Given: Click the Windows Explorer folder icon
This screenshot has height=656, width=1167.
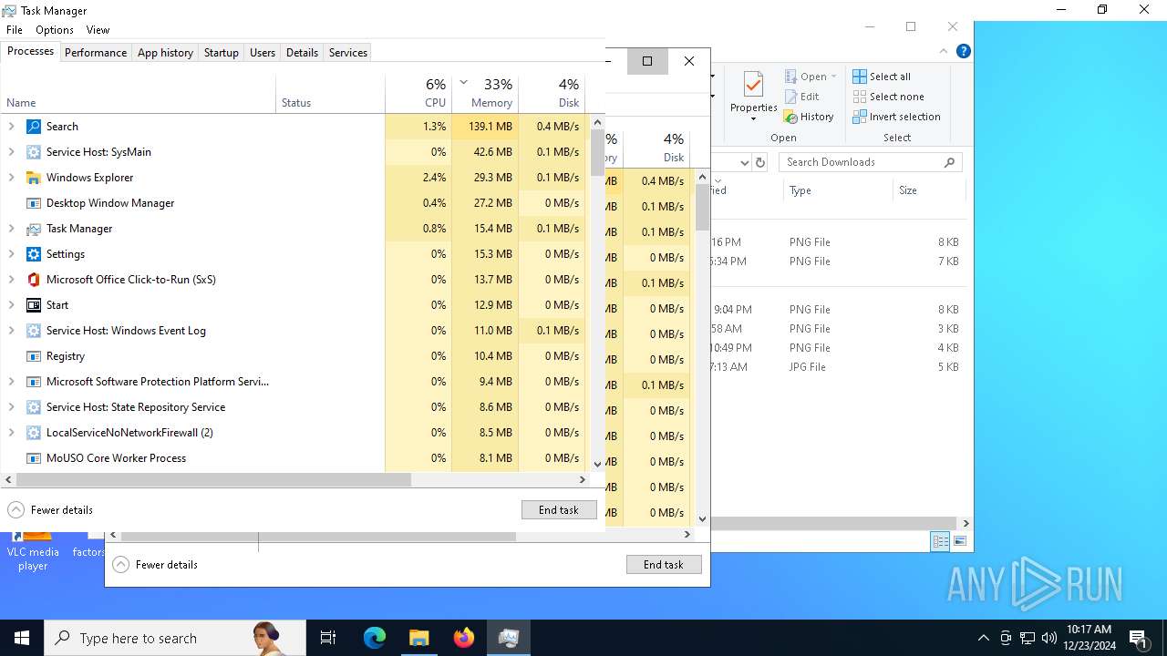Looking at the screenshot, I should pyautogui.click(x=34, y=178).
